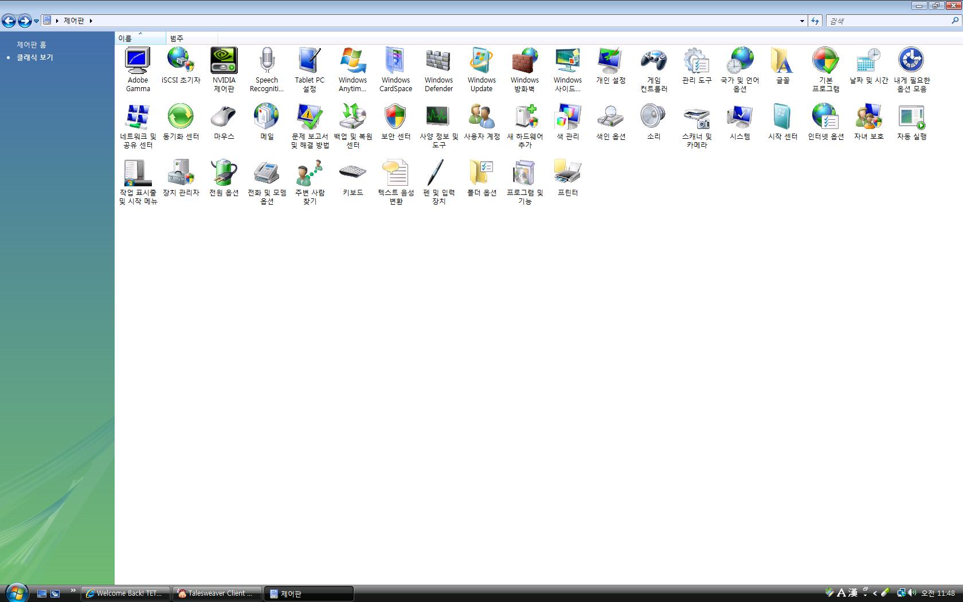Open 폴더 옵션 icon
This screenshot has height=602, width=963.
[481, 173]
